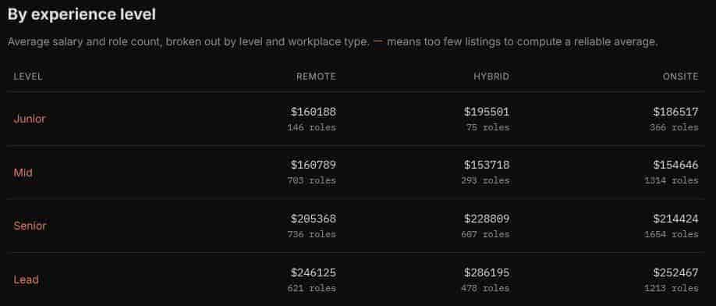Open the Lead level link
The height and width of the screenshot is (306, 716).
click(x=26, y=279)
